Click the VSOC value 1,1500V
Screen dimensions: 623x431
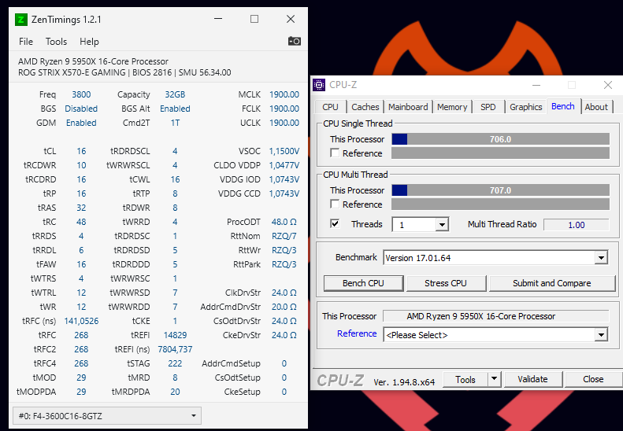coord(284,151)
